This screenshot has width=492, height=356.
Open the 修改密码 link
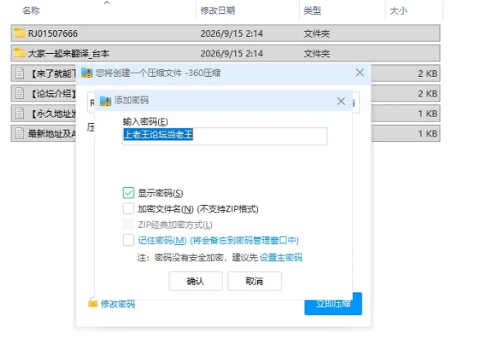click(118, 304)
